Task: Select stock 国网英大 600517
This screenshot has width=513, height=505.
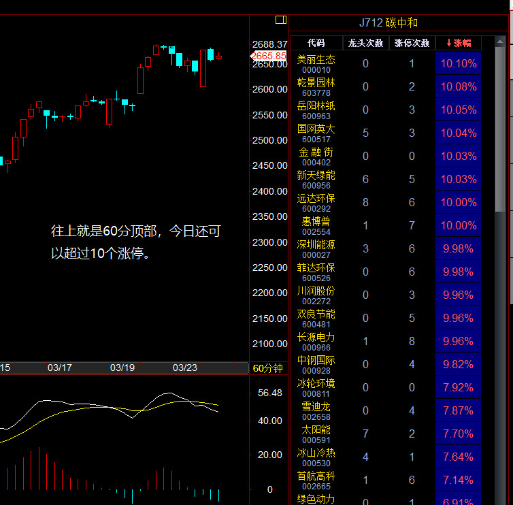Action: click(316, 133)
